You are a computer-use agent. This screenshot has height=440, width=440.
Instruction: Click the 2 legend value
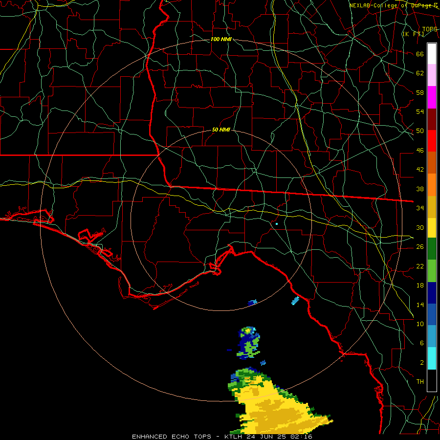pyautogui.click(x=421, y=363)
